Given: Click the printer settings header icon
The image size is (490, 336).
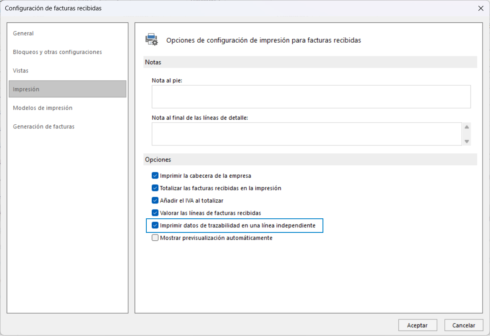Looking at the screenshot, I should tap(152, 40).
